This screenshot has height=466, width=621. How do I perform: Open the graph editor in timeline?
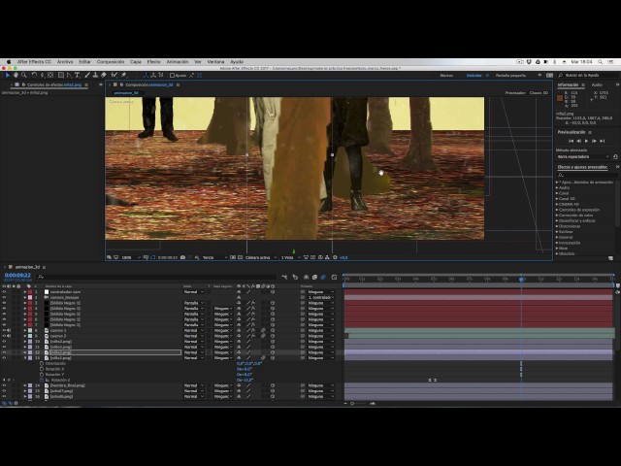334,277
